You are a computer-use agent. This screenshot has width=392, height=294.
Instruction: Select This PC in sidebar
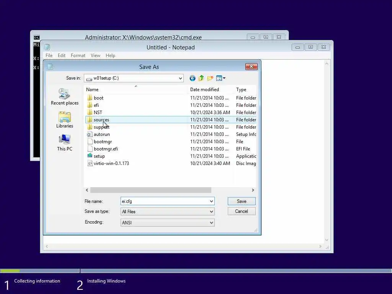[64, 142]
